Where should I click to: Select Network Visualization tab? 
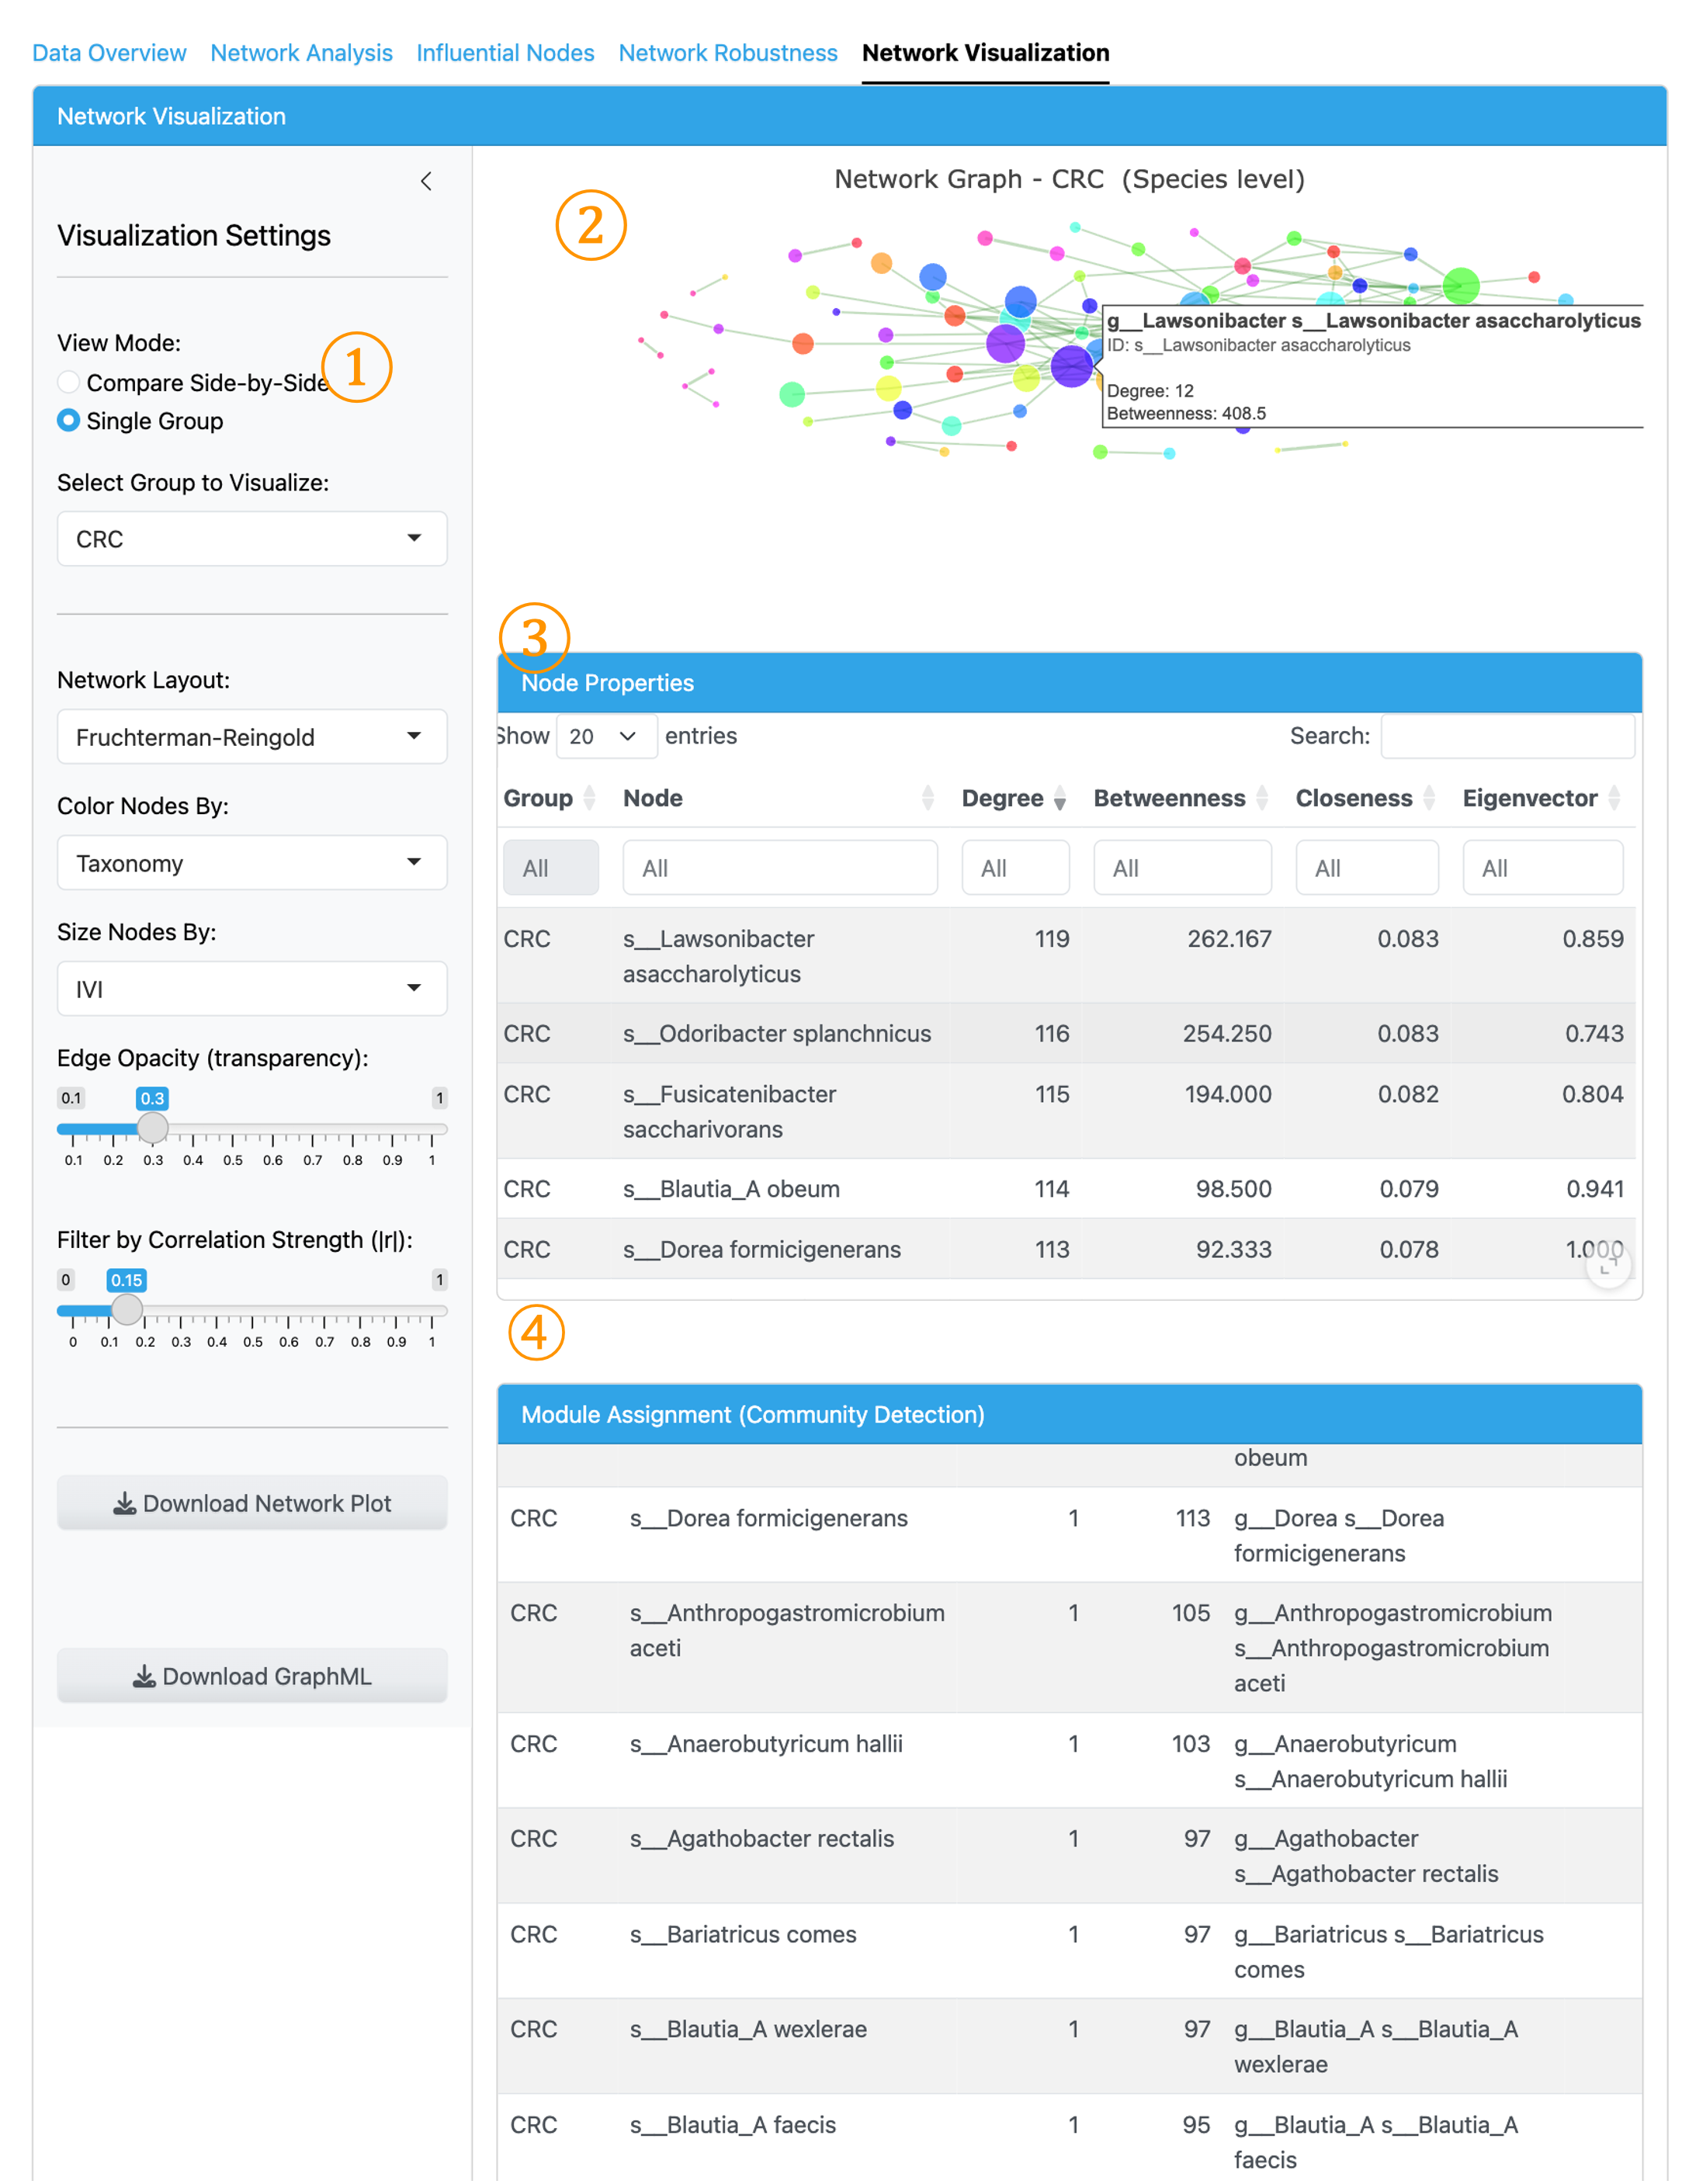click(985, 53)
